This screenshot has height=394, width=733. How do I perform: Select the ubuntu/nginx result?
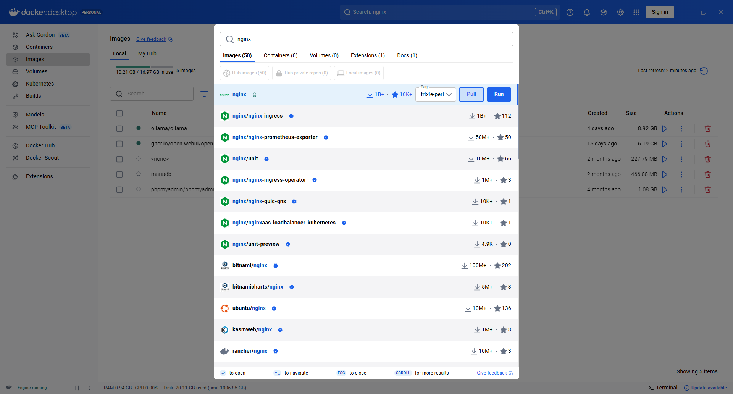[x=366, y=308]
